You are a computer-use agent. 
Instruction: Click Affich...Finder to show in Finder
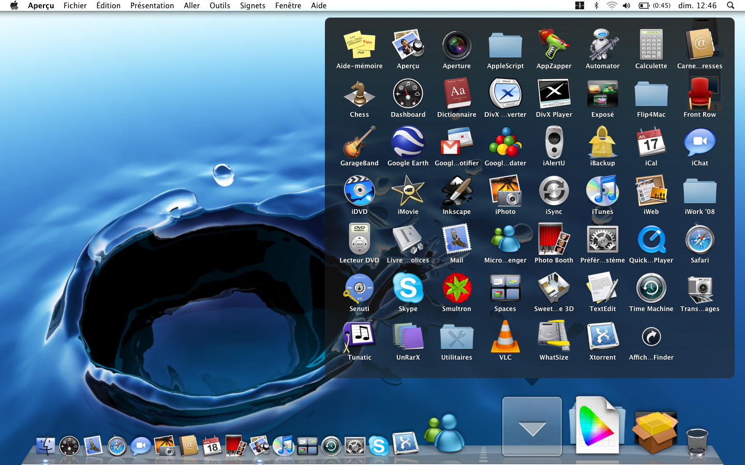(x=651, y=337)
